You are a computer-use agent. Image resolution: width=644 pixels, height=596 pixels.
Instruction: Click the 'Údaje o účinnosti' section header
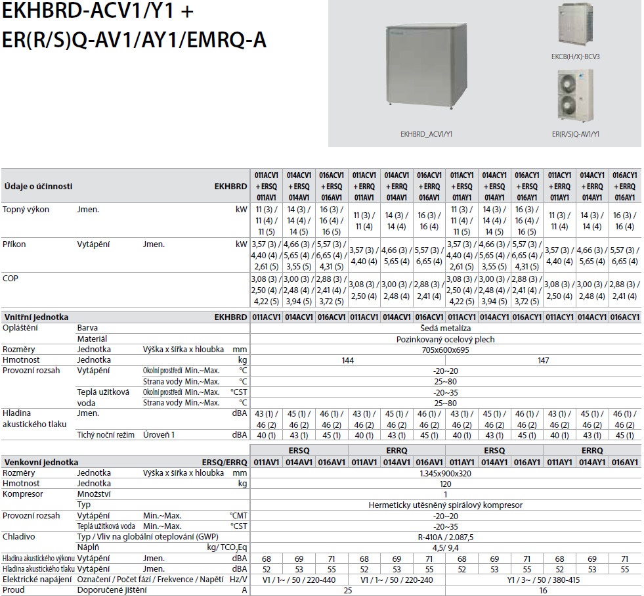click(x=38, y=186)
